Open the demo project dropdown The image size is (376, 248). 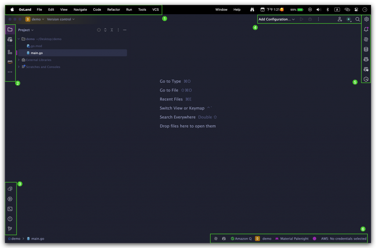[35, 19]
